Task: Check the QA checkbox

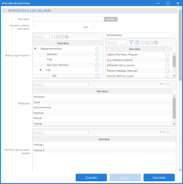Action: pyautogui.click(x=97, y=76)
